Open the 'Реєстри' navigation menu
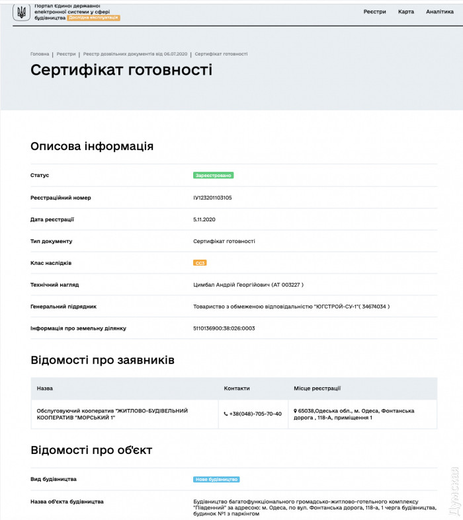Image resolution: width=463 pixels, height=520 pixels. (374, 12)
